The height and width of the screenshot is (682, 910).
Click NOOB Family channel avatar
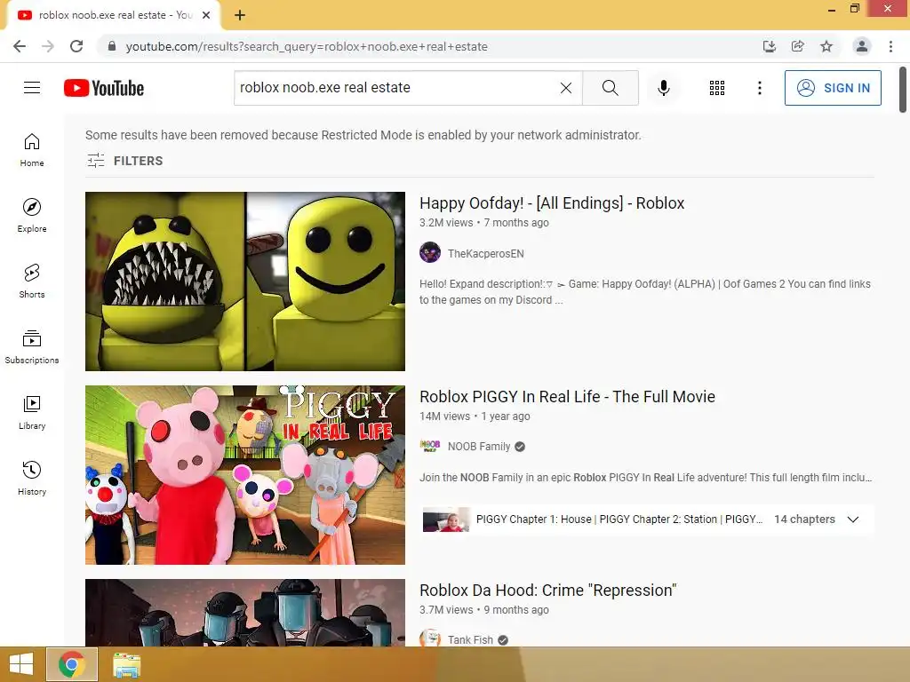tap(430, 446)
